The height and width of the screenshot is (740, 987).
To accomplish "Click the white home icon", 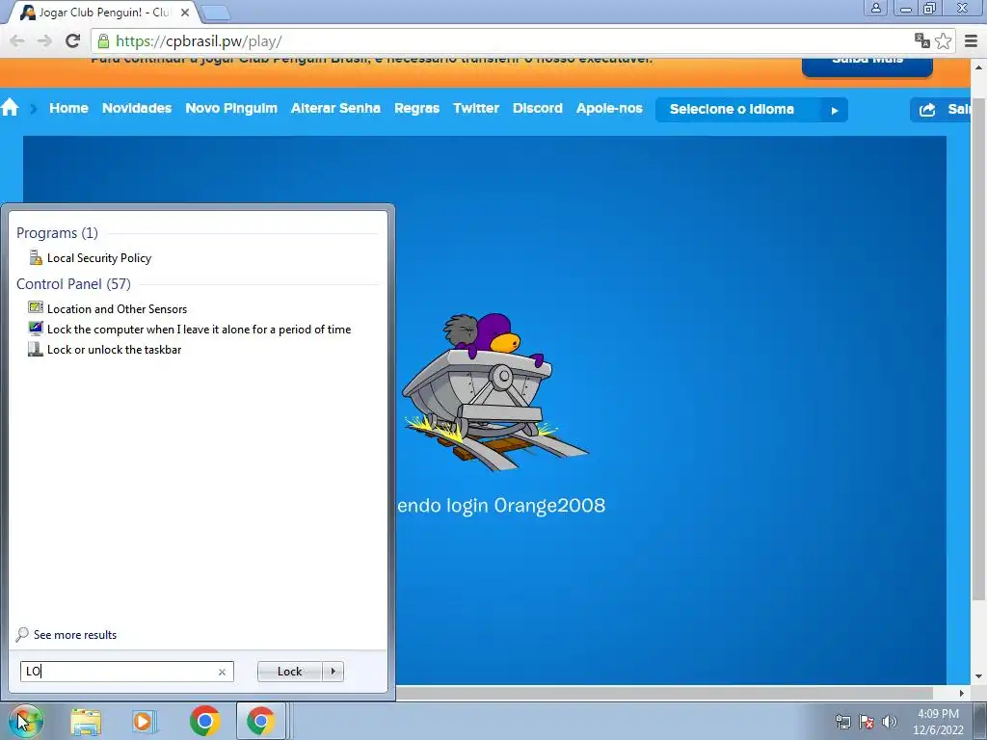I will 10,108.
